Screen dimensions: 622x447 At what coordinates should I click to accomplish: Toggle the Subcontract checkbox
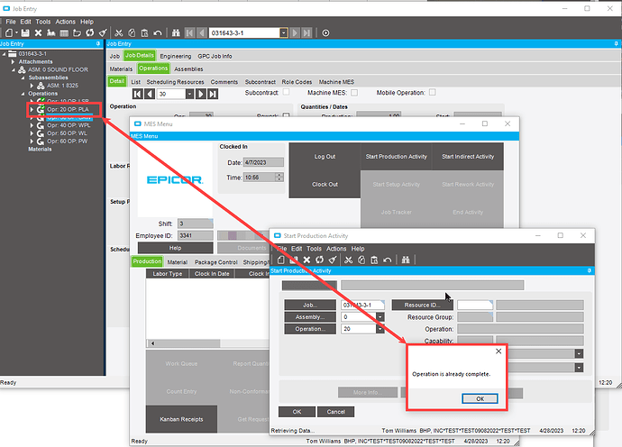286,92
